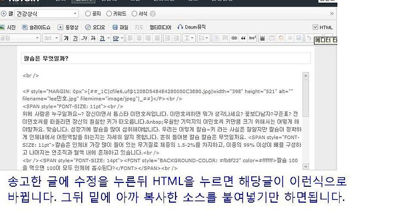
Task: Toggle underline text formatting
Action: [x=75, y=38]
